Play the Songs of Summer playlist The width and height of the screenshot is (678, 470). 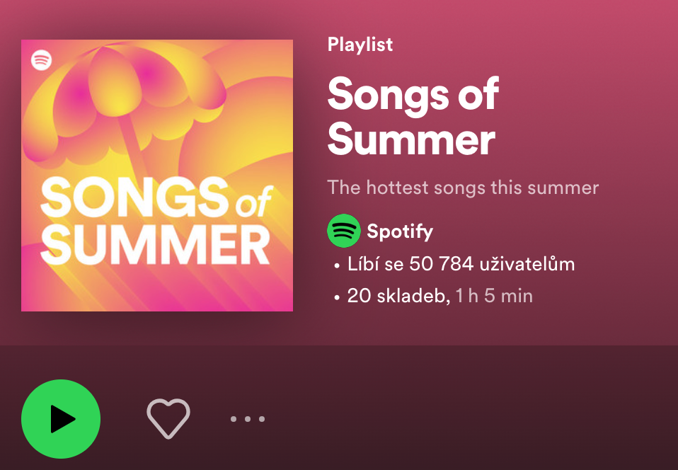(x=61, y=418)
